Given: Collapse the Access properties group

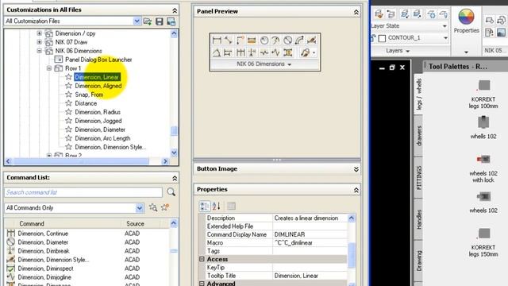Looking at the screenshot, I should tap(202, 259).
